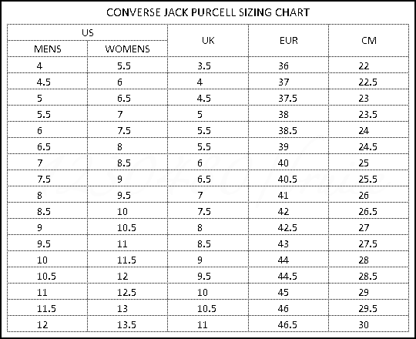
Task: Click the mens size 11.5 cell
Action: pos(48,308)
